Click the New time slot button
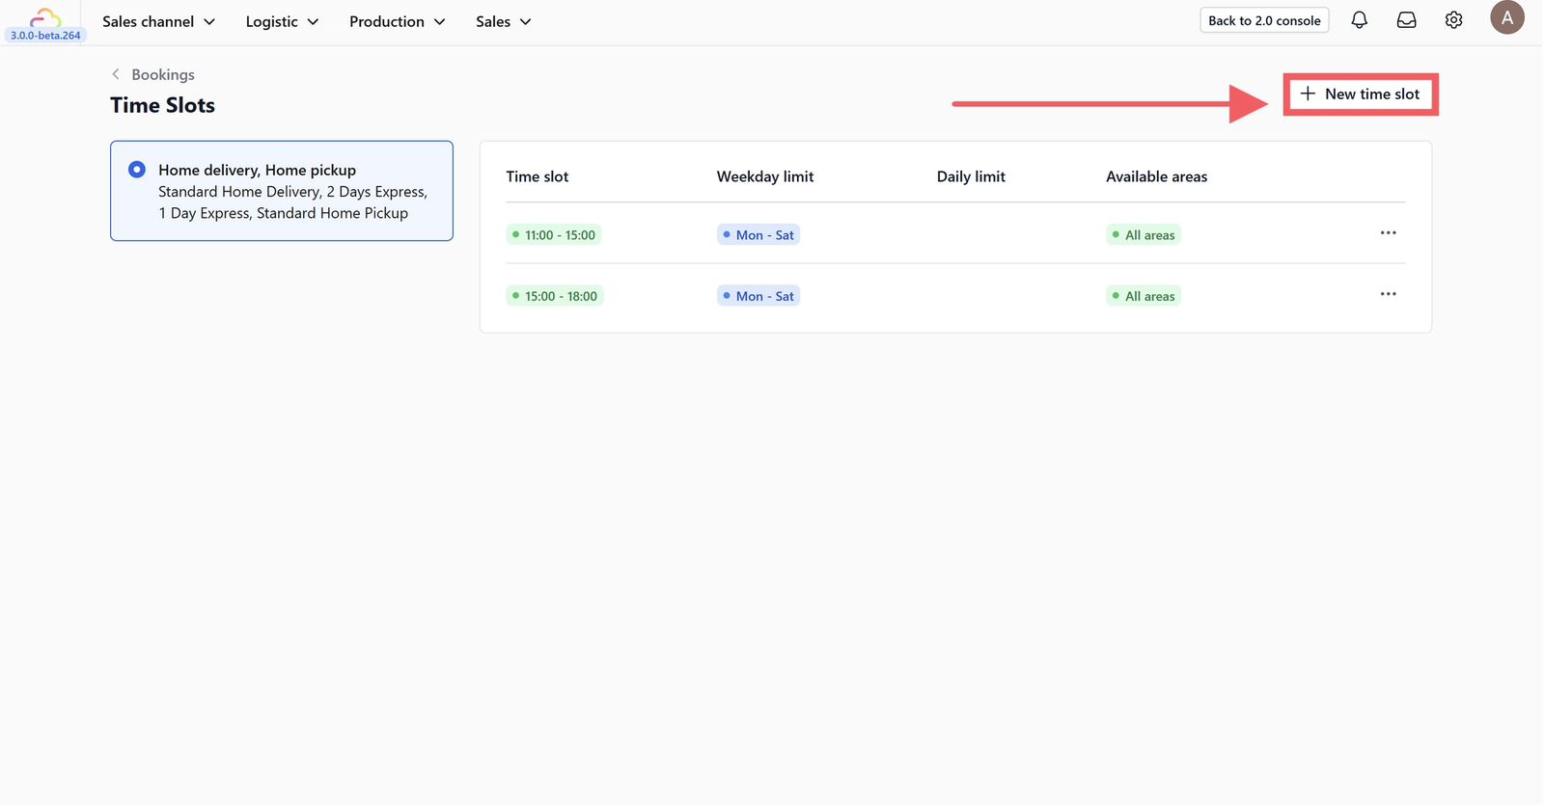 pyautogui.click(x=1360, y=94)
